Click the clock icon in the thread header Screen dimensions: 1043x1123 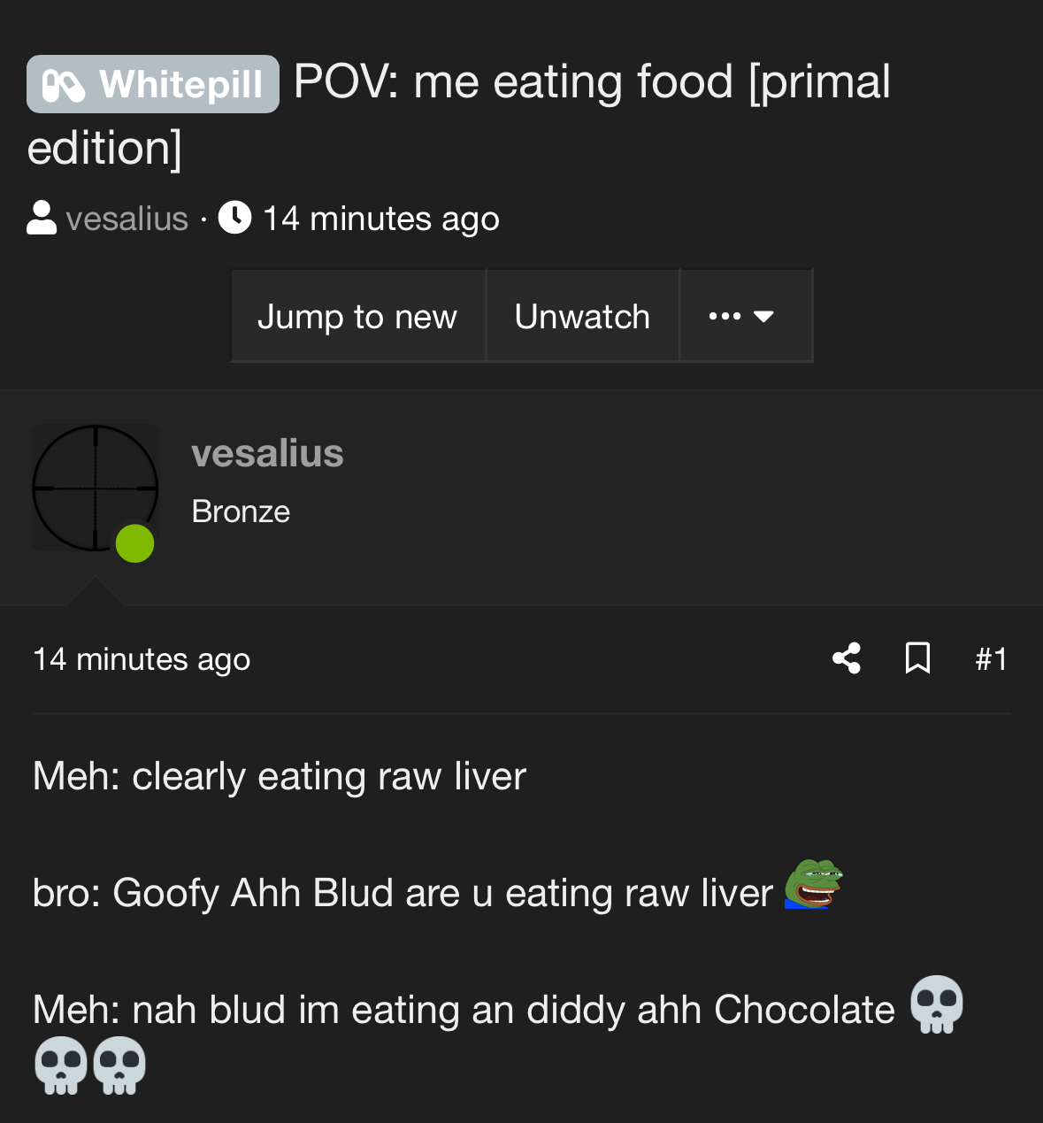point(234,218)
